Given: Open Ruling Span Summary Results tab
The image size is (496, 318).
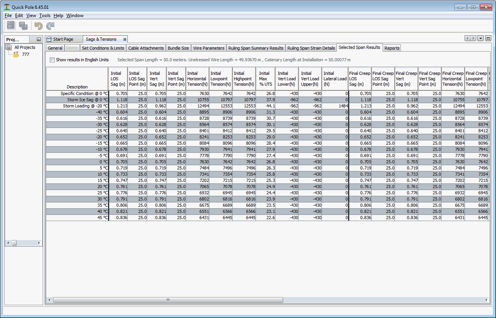Looking at the screenshot, I should click(x=256, y=48).
